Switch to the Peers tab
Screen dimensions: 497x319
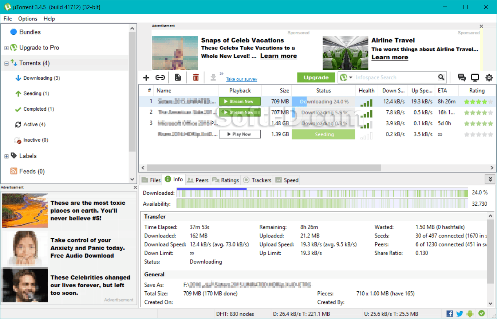[x=197, y=180]
